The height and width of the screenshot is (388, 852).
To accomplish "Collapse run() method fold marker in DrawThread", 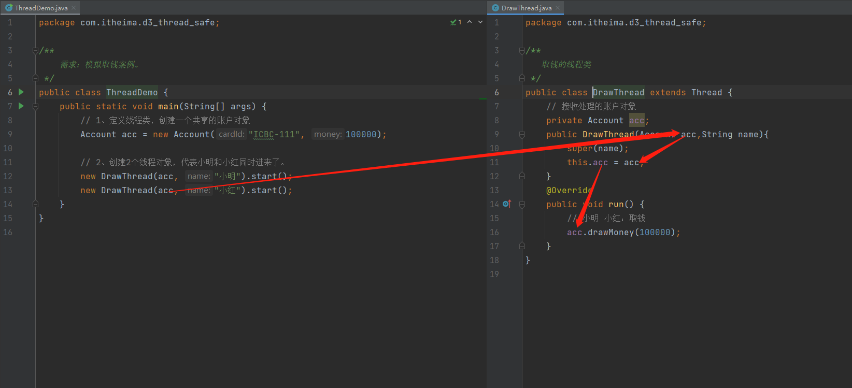I will [522, 205].
